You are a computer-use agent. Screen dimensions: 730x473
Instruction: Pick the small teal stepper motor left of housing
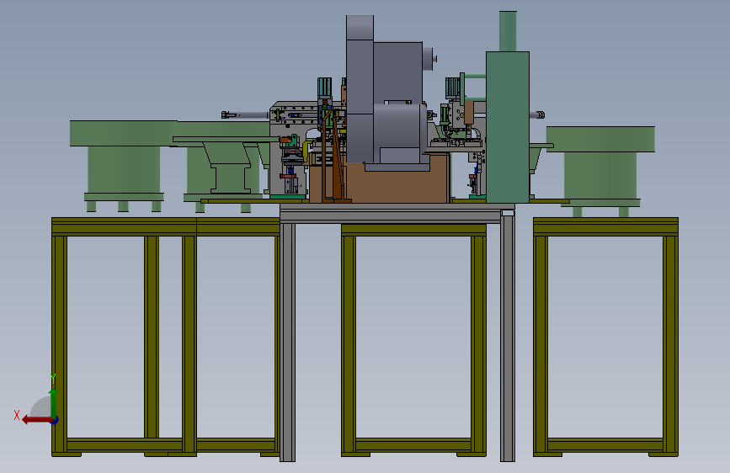[x=324, y=88]
